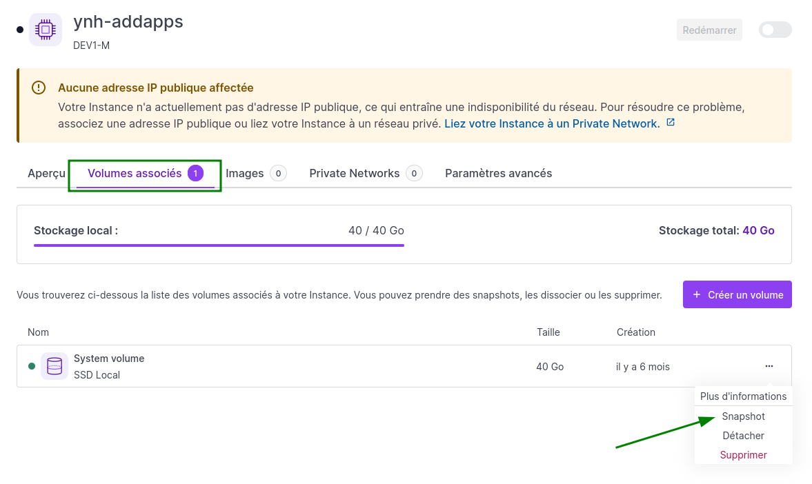
Task: Open the Private Networks tab
Action: (355, 173)
